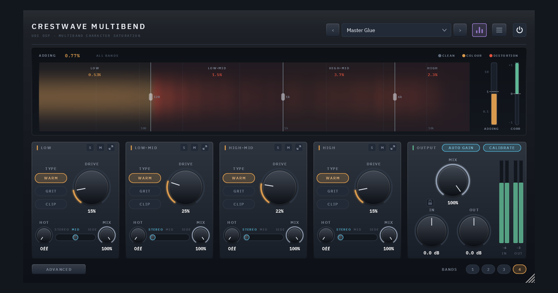This screenshot has height=293, width=558.
Task: Click the HIGH-MID stereo/mid/side slider handle
Action: point(246,237)
